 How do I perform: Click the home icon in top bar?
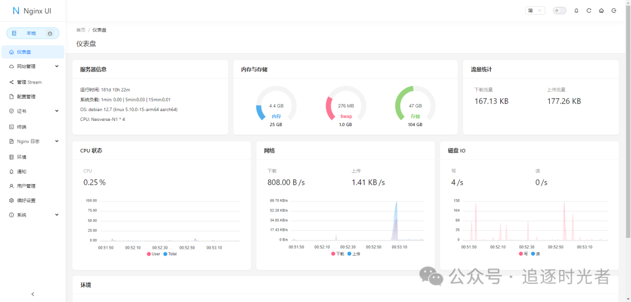click(x=601, y=11)
